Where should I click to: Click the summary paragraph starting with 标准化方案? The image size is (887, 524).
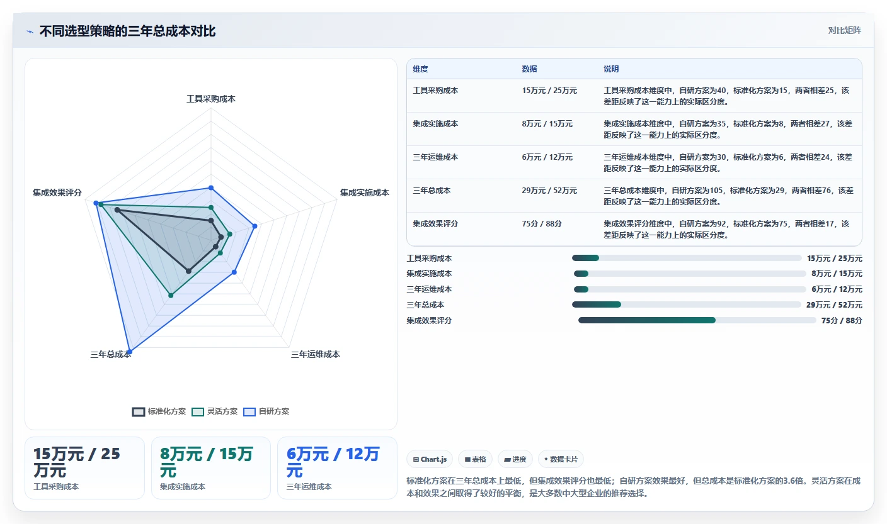(x=634, y=487)
